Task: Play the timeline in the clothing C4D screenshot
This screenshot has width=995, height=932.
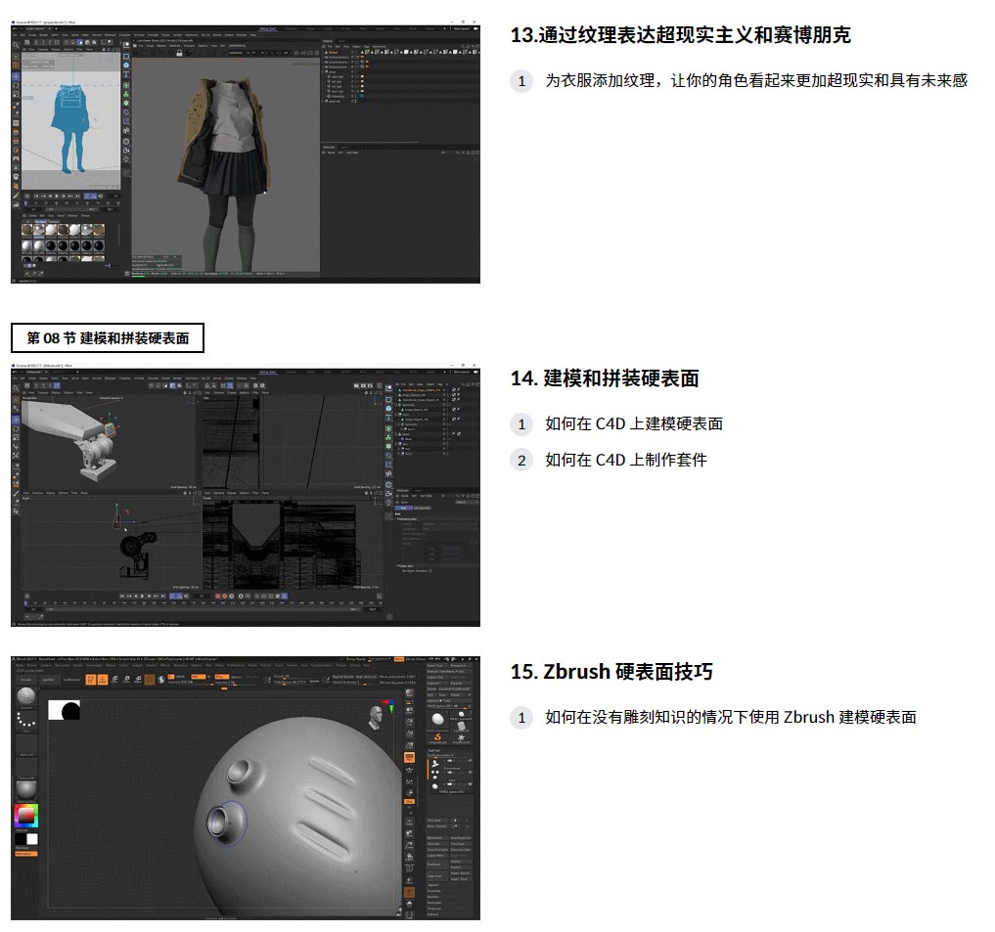Action: pos(57,196)
